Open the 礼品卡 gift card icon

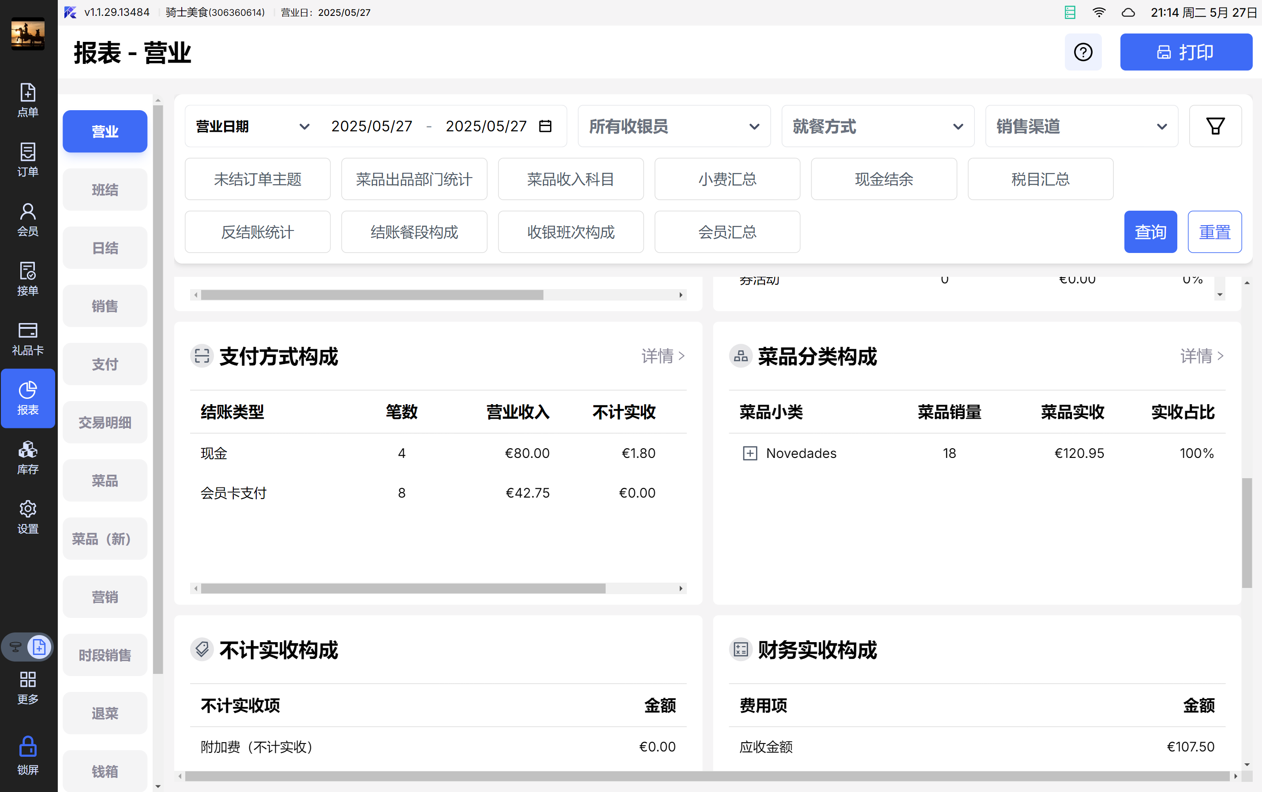[28, 338]
